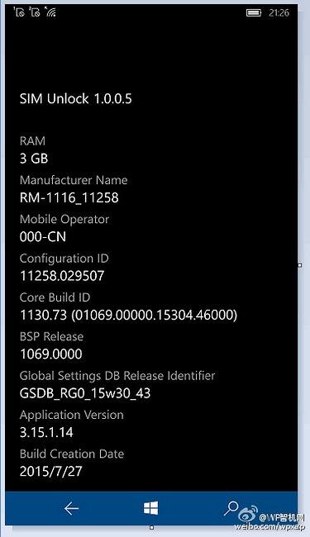Tap the Wi-Fi status icon

coord(50,12)
